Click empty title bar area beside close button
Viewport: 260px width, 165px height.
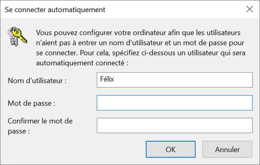point(174,10)
